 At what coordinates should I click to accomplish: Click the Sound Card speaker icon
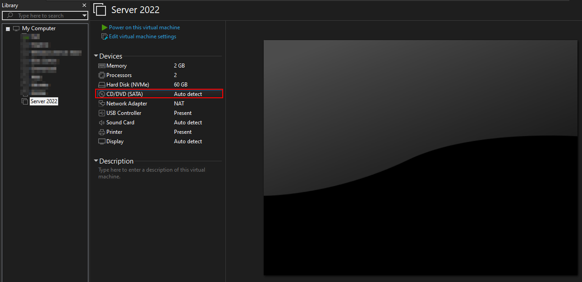[x=102, y=123]
